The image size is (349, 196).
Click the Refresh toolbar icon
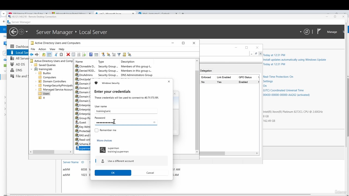tap(79, 55)
